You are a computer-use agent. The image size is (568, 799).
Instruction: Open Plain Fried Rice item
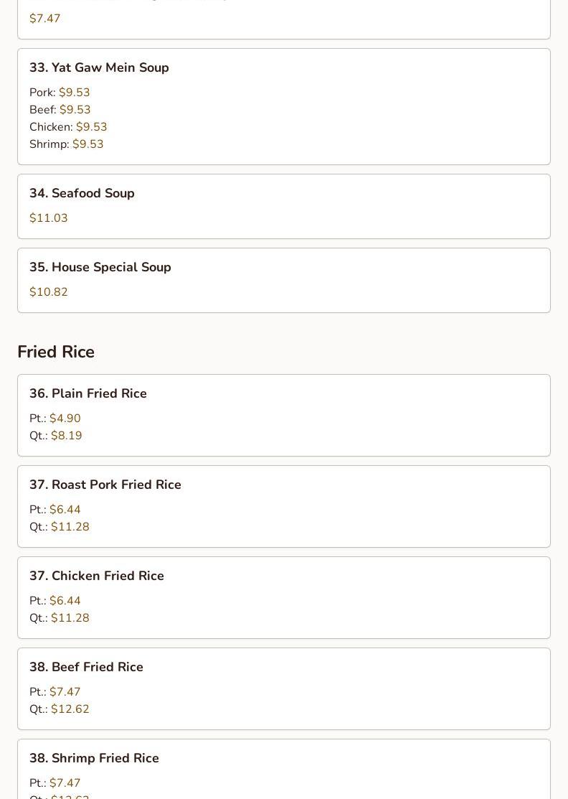tap(284, 416)
